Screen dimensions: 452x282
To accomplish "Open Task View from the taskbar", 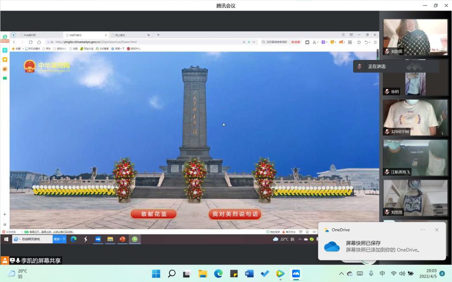I will point(187,274).
